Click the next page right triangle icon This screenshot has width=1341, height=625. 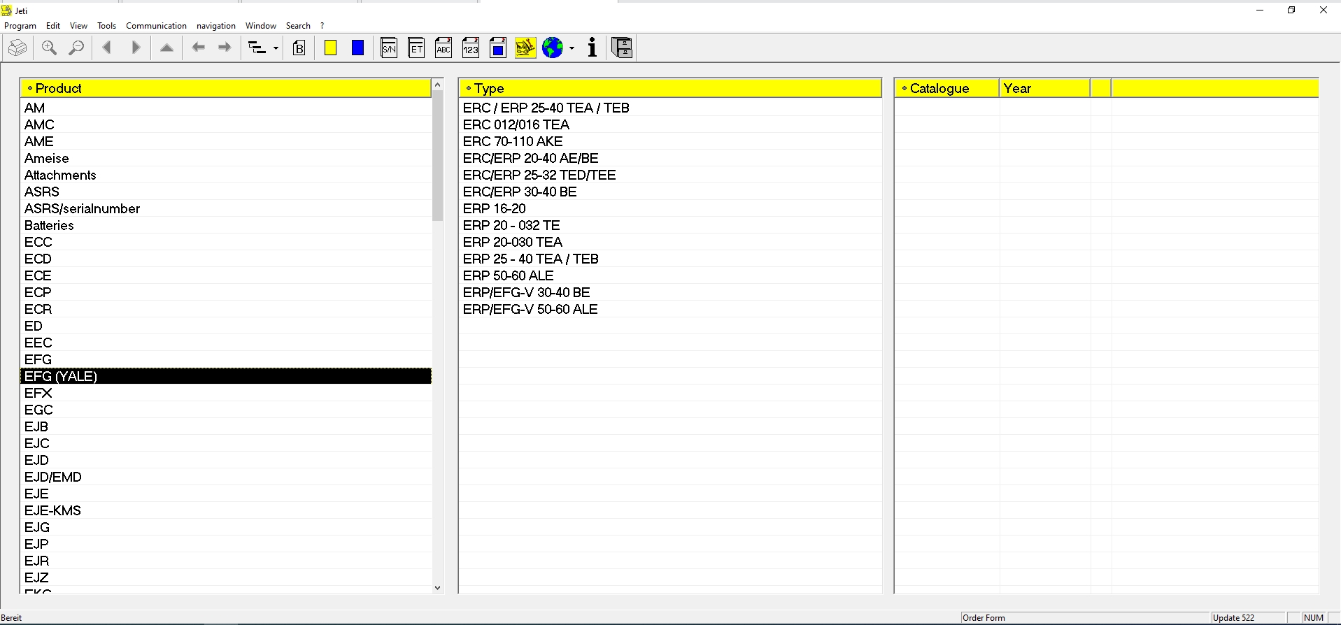pyautogui.click(x=136, y=48)
